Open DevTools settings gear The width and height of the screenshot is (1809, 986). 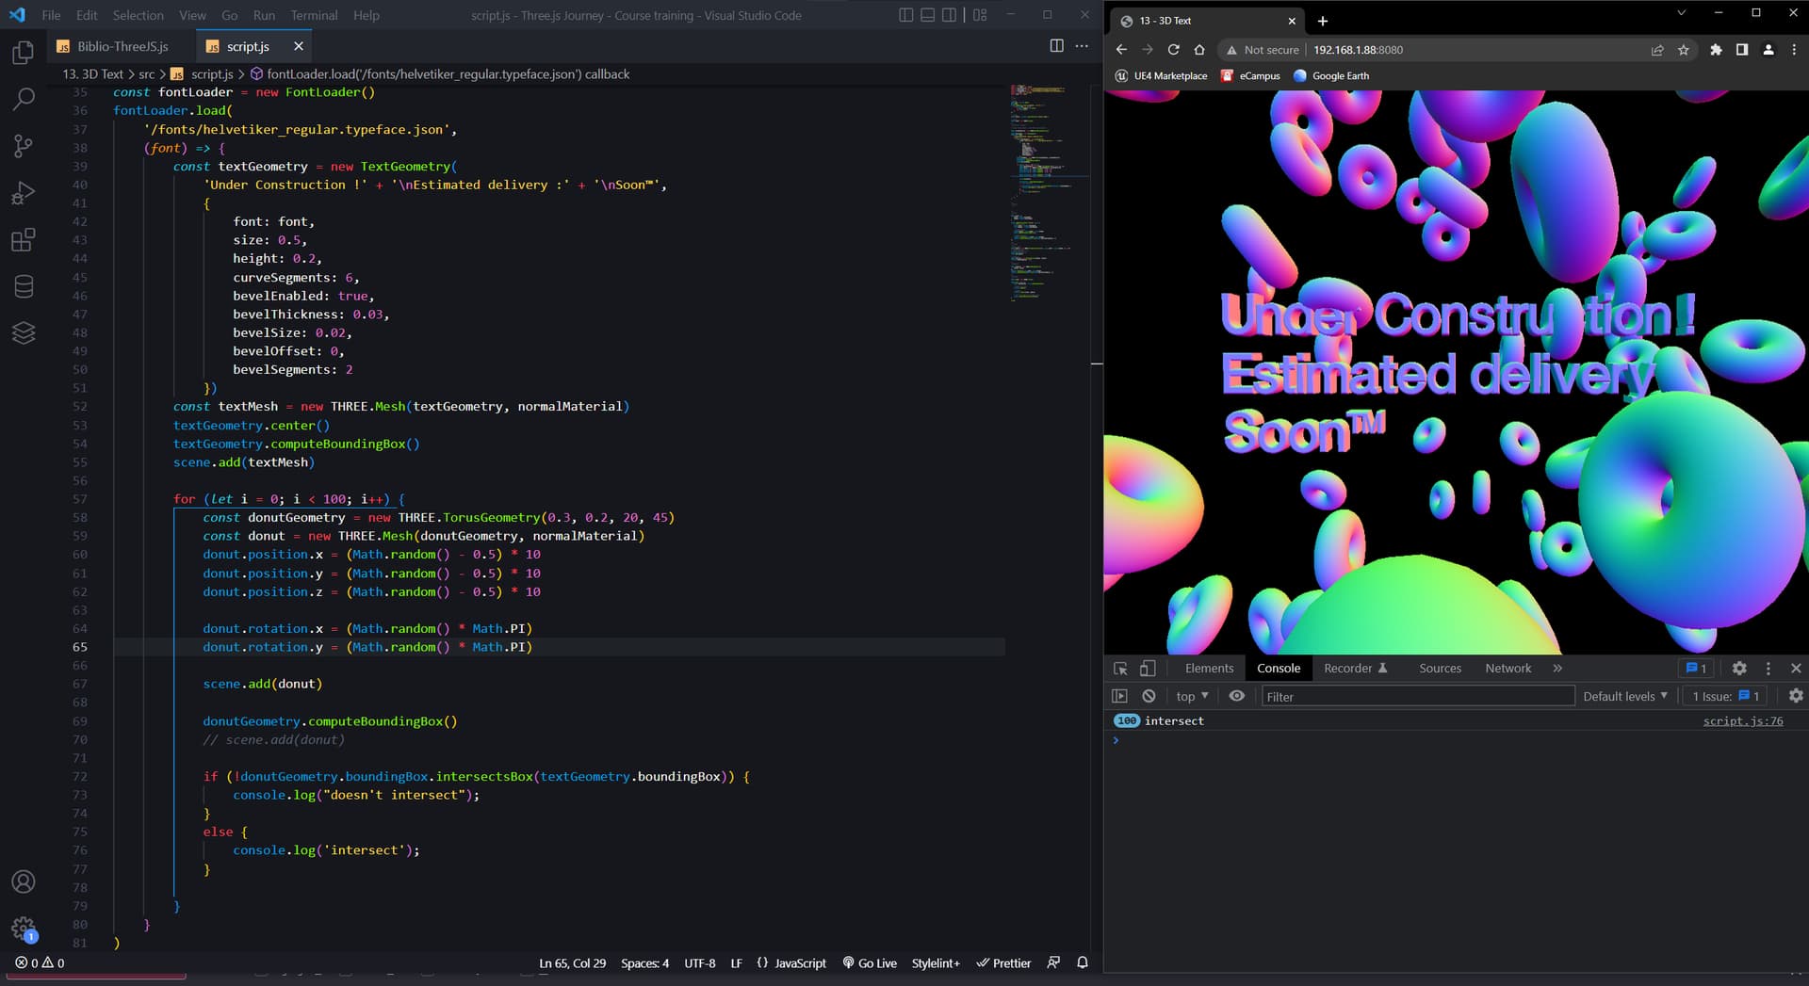tap(1739, 668)
